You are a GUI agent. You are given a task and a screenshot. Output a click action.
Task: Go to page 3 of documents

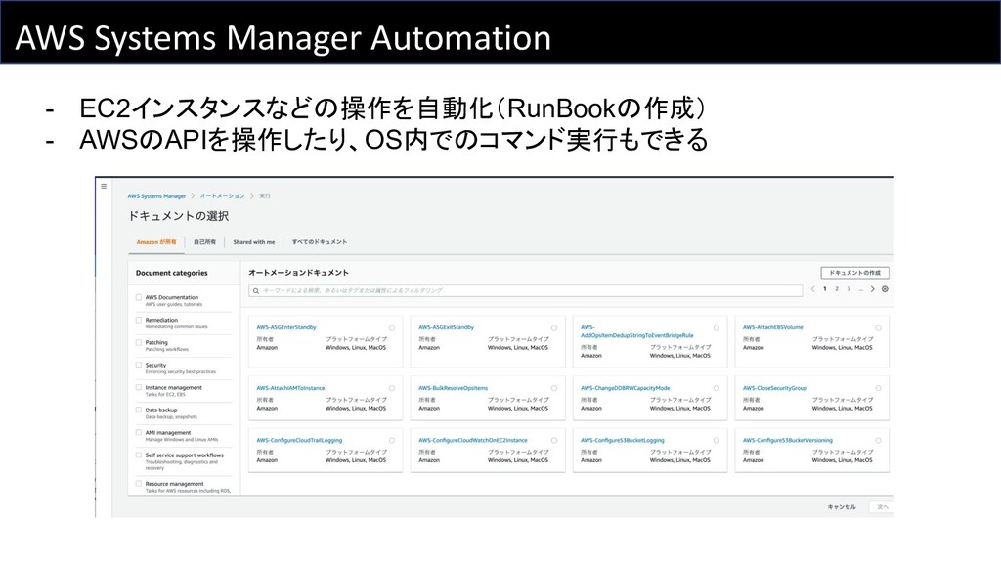849,289
